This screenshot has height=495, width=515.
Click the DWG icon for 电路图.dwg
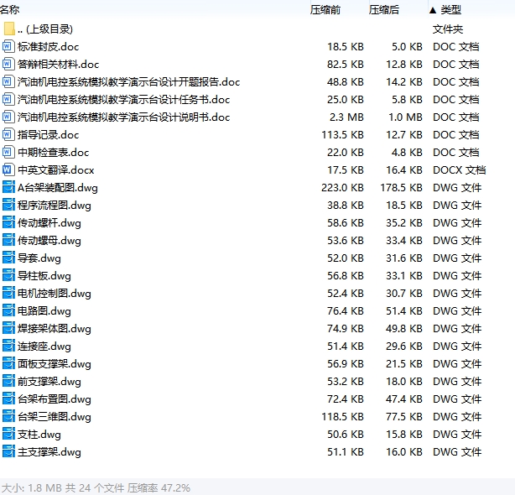(8, 311)
